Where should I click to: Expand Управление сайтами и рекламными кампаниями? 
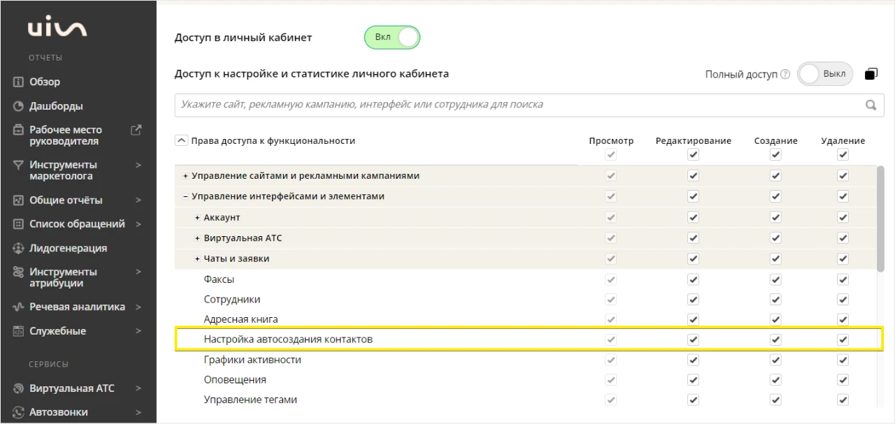185,176
